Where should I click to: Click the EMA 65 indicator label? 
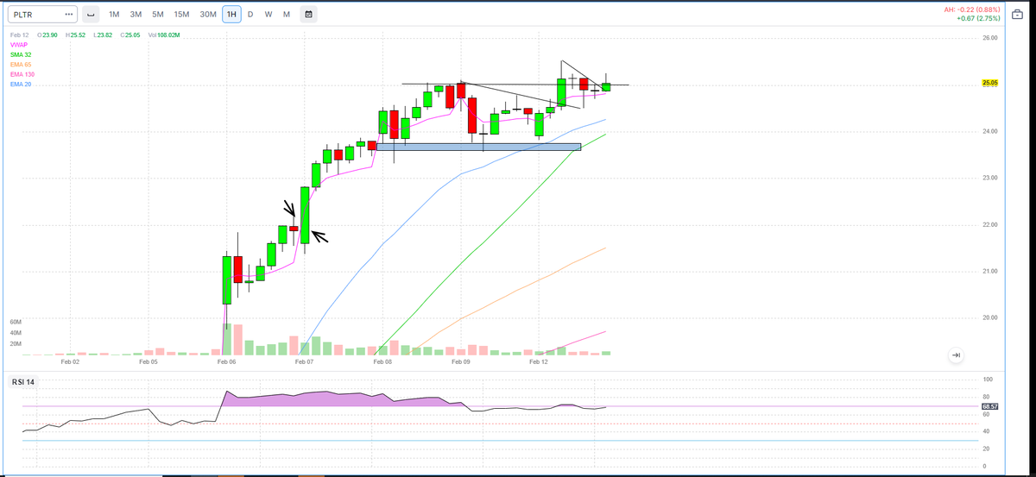coord(21,65)
